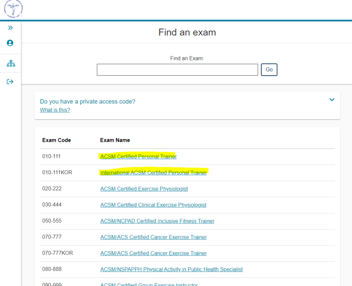
Task: Select the exam code 010-111KOR cell
Action: pyautogui.click(x=57, y=172)
